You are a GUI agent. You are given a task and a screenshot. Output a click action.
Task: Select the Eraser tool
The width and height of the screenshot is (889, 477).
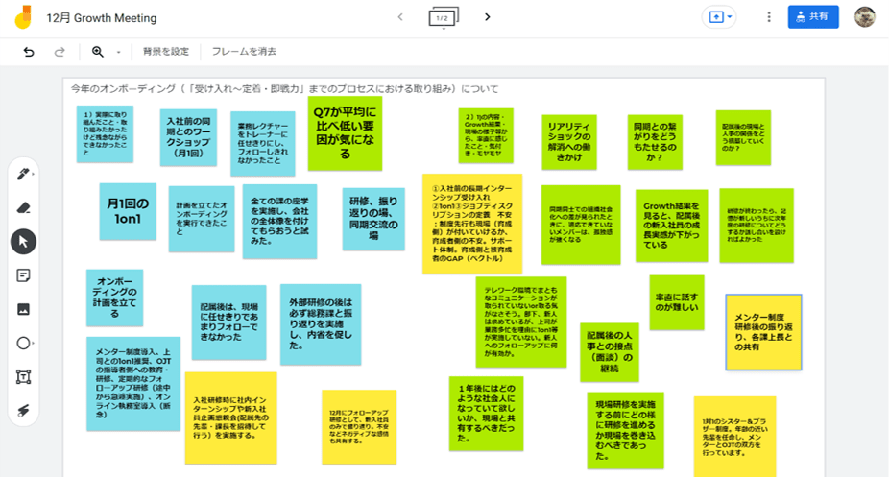[x=24, y=207]
